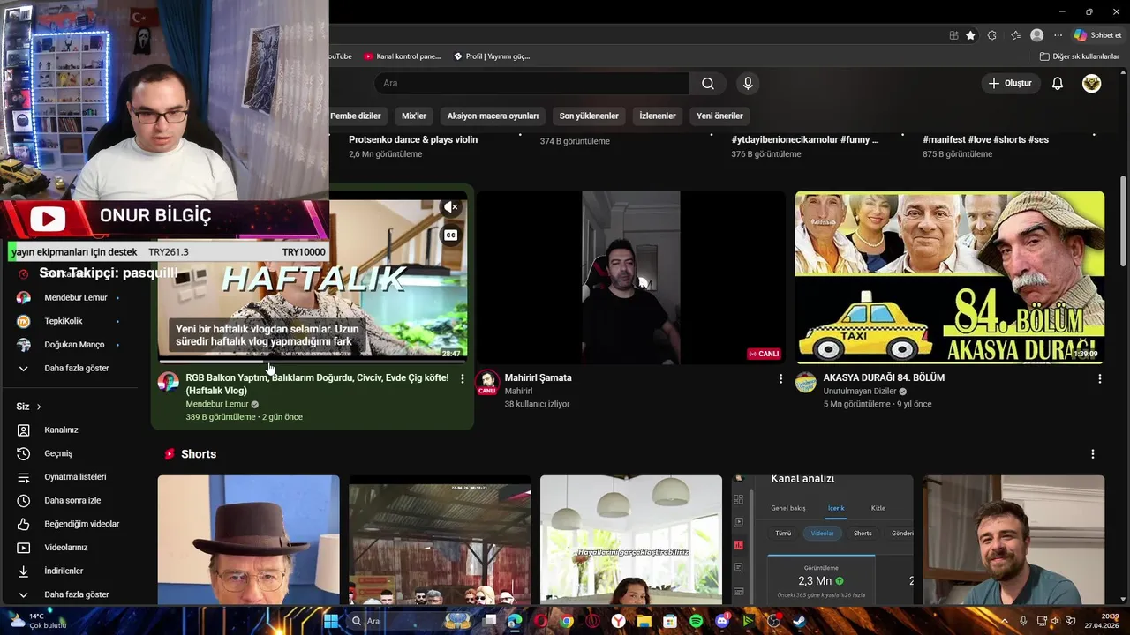This screenshot has height=635, width=1130.
Task: Open Beğendiğim videolar thumbs-up icon
Action: coord(24,524)
